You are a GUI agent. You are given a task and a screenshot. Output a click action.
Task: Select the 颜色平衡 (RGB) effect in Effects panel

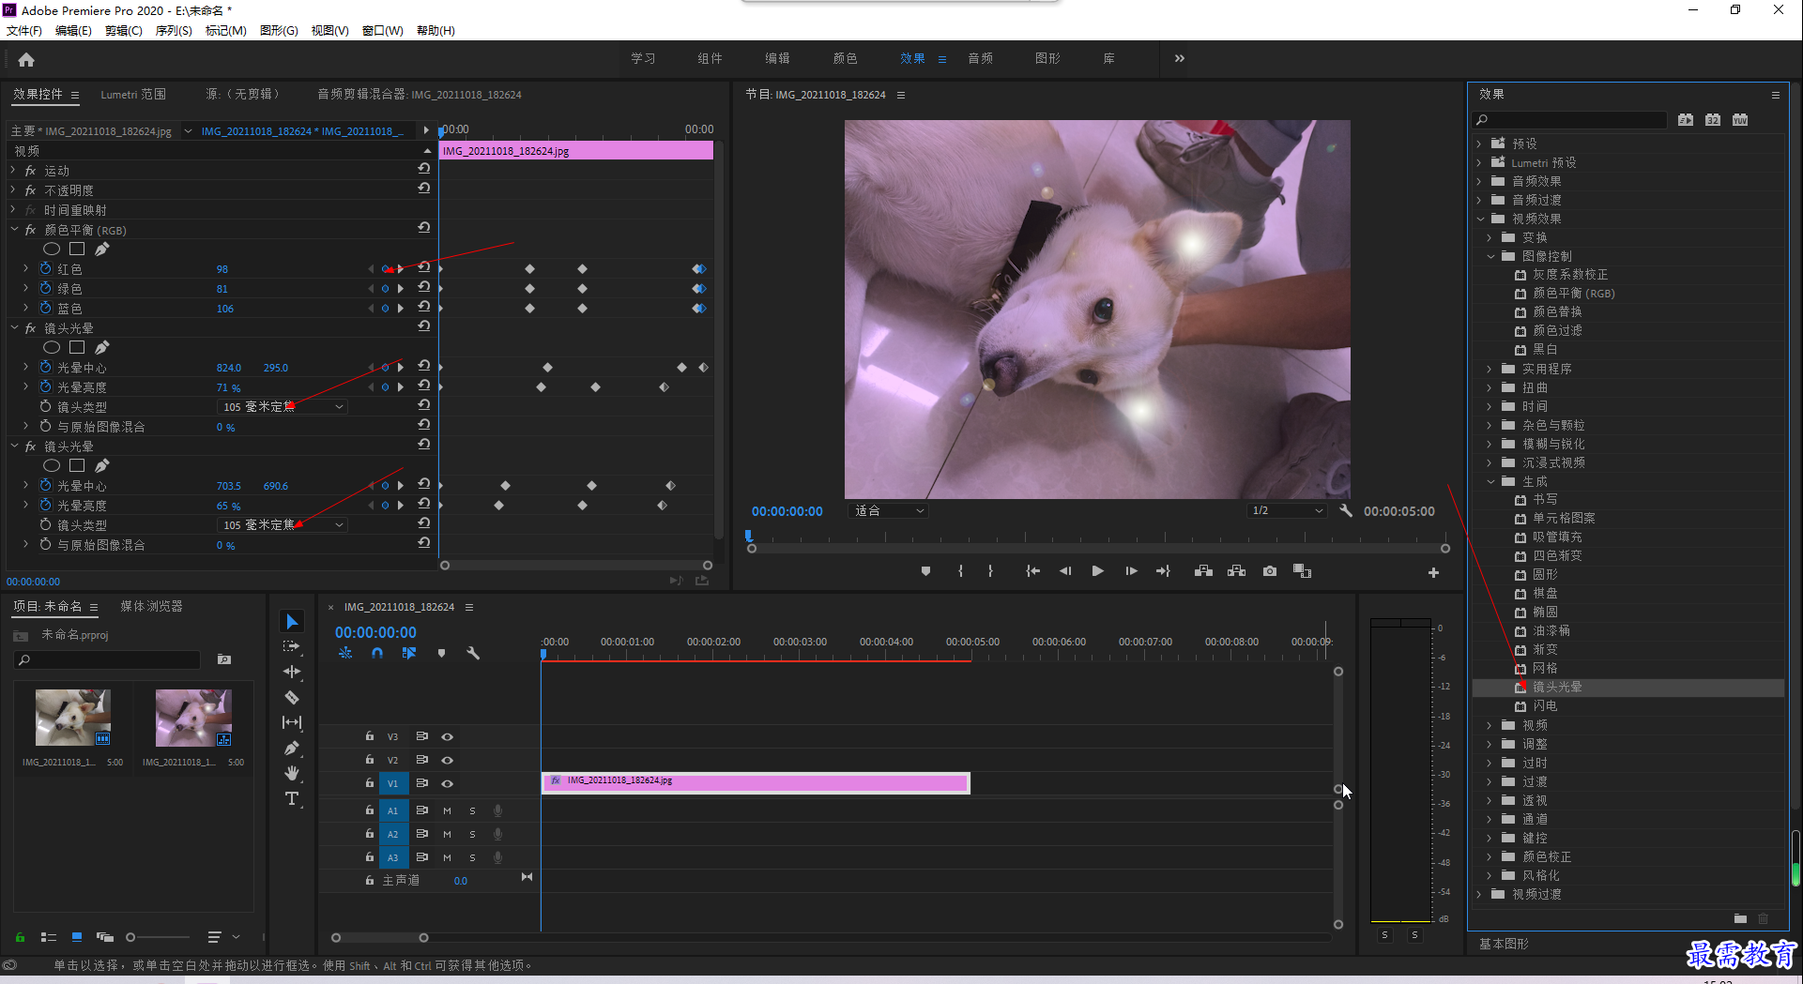[1574, 293]
